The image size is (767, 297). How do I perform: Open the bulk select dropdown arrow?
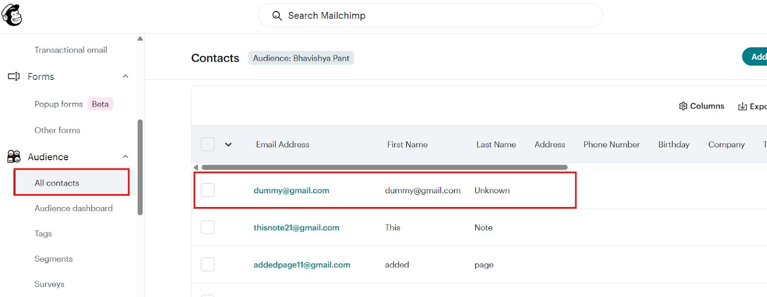pyautogui.click(x=228, y=144)
